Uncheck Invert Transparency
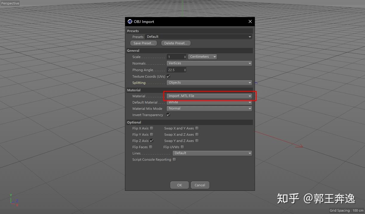 [x=168, y=115]
